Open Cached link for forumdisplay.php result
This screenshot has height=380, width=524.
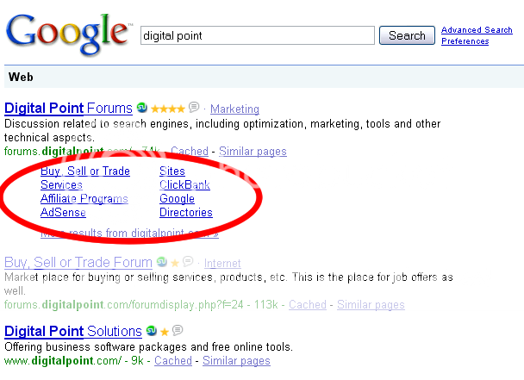[x=308, y=305]
